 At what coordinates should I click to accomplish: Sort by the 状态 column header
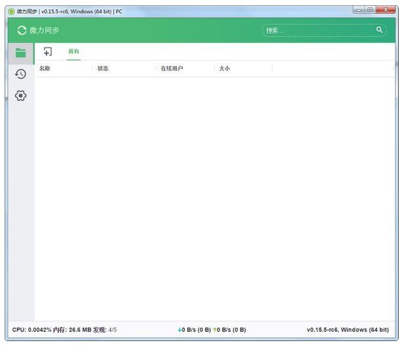pyautogui.click(x=103, y=68)
